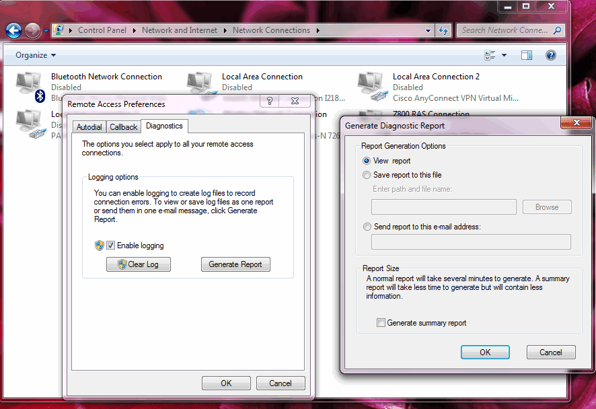Select the Local Area Connection 2 icon
The image size is (596, 409).
click(x=372, y=87)
